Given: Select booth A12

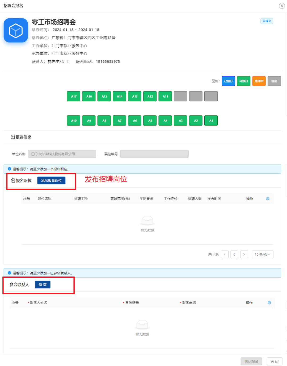Looking at the screenshot, I should [150, 96].
